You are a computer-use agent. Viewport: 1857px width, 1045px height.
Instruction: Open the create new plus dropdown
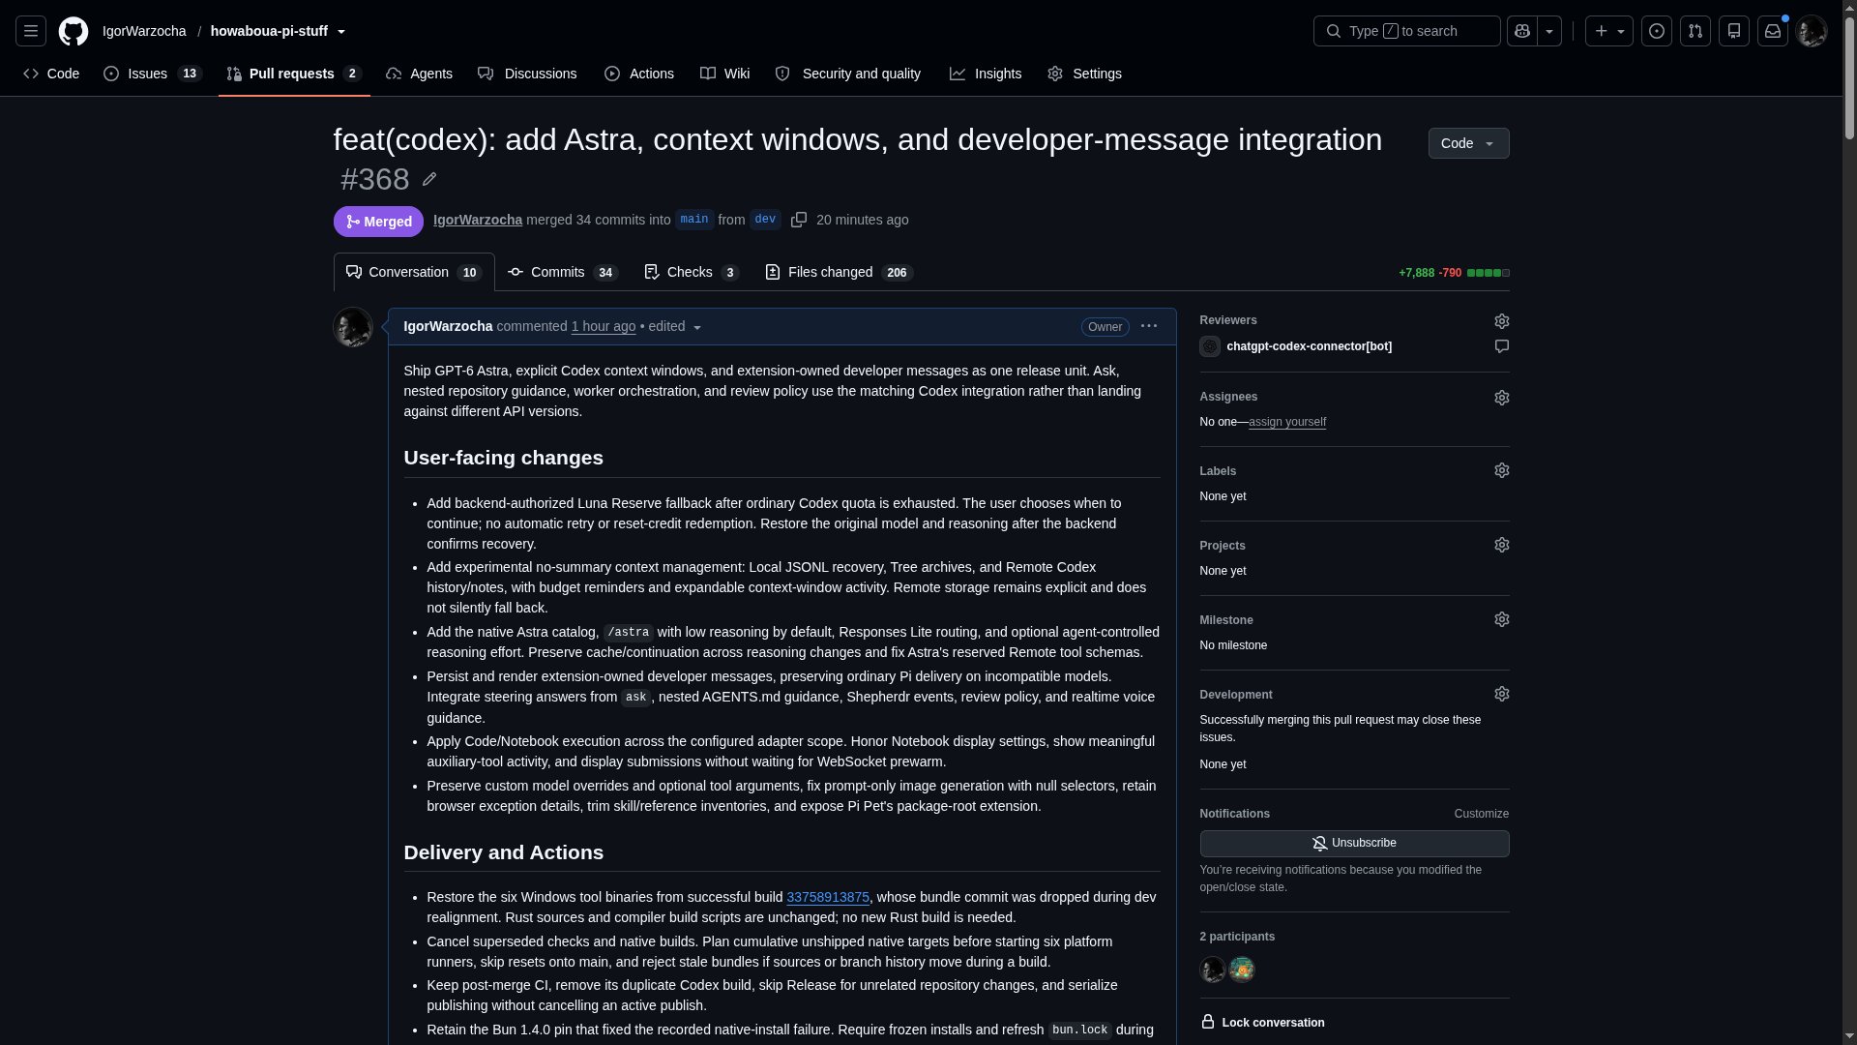pos(1609,31)
